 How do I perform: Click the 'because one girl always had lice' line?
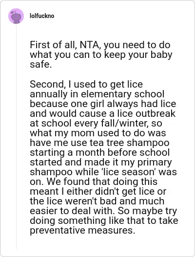pos(103,104)
